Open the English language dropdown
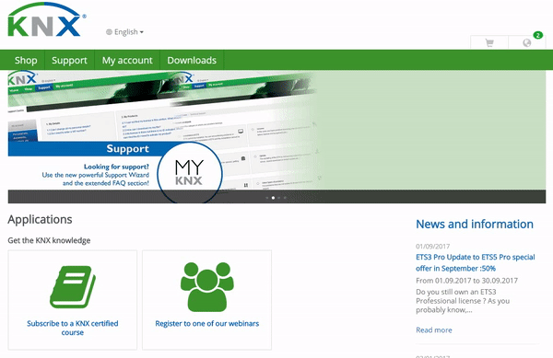The height and width of the screenshot is (358, 553). point(124,31)
